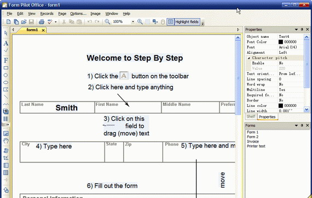Click the Save icon in toolbar
The width and height of the screenshot is (312, 198).
(x=31, y=22)
